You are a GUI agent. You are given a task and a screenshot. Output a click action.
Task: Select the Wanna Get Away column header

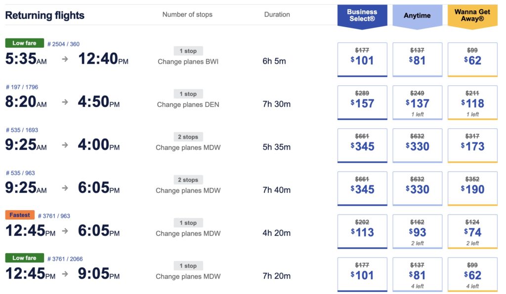(x=472, y=15)
